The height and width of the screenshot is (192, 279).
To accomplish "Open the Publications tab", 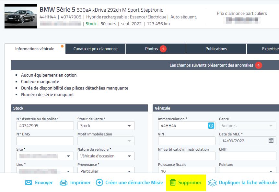I will pyautogui.click(x=216, y=49).
